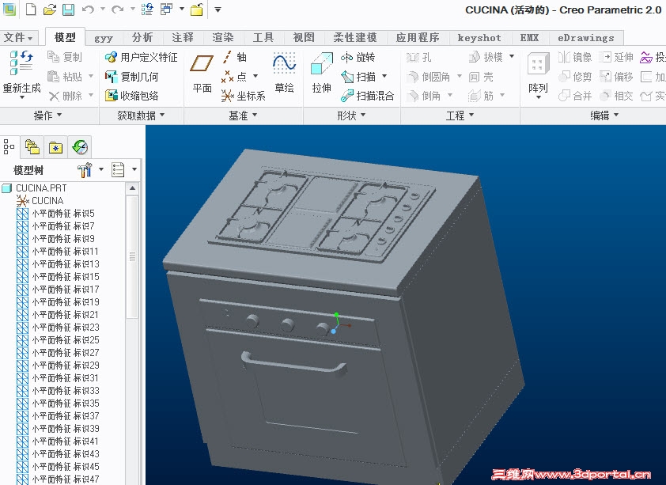
Task: Start the 扫描 (Sweep) tool
Action: pos(359,77)
